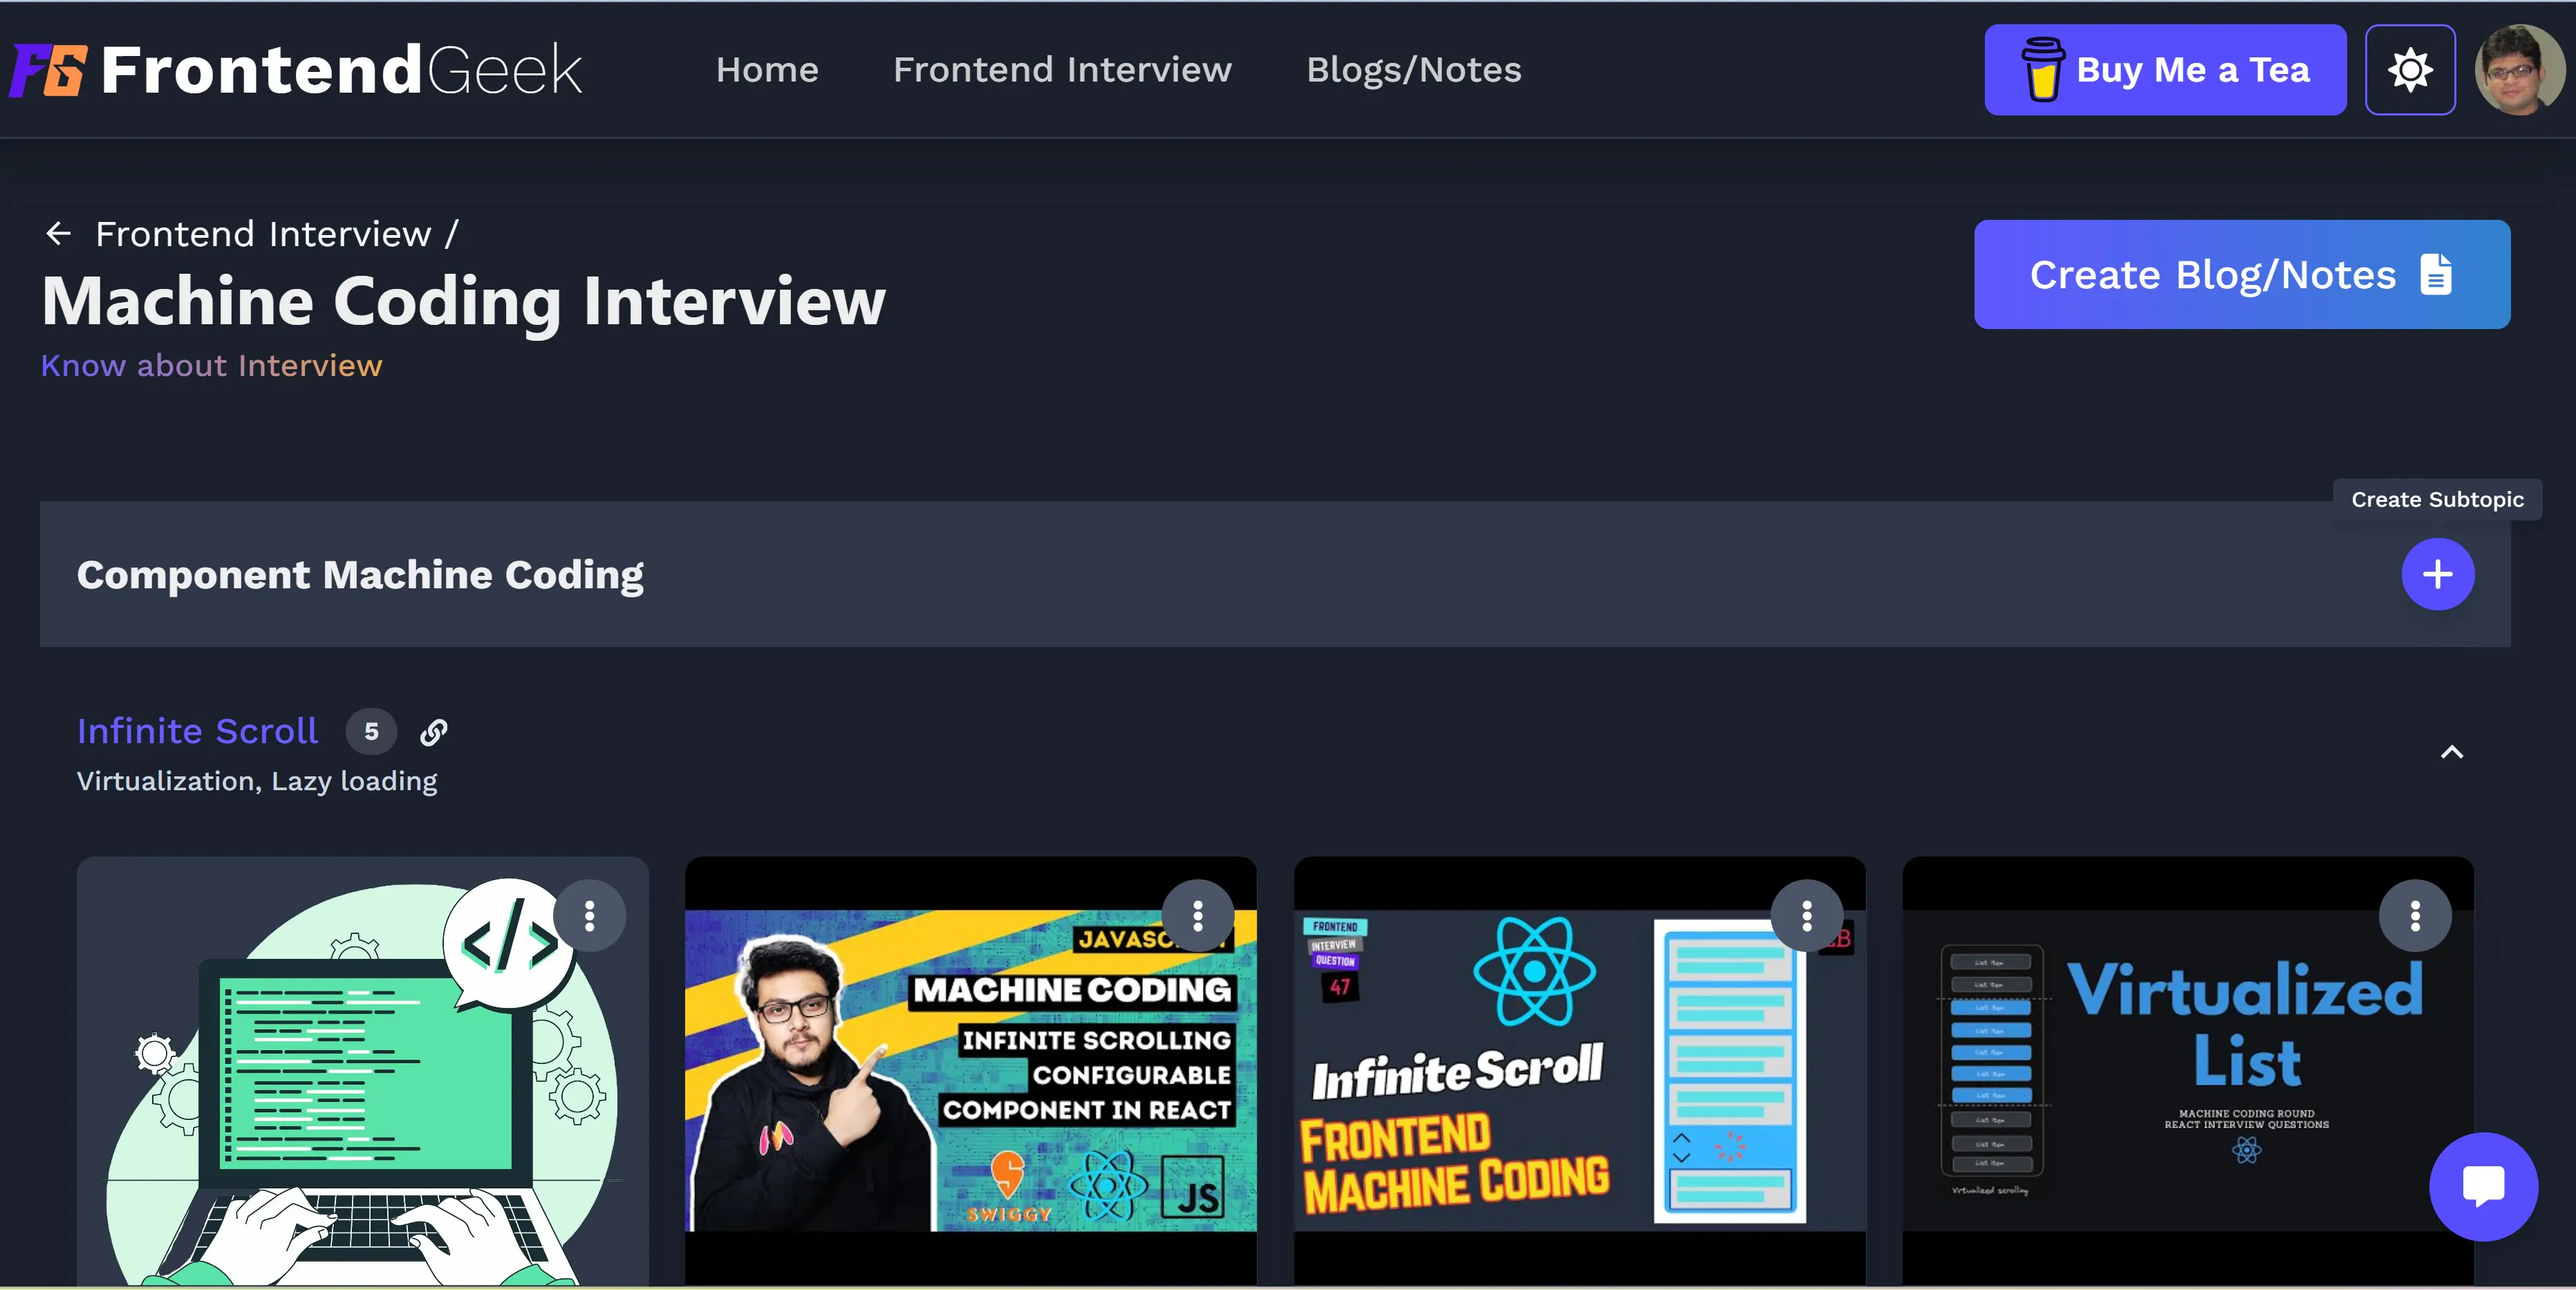
Task: Click Machine Coding Interview page title
Action: point(464,301)
